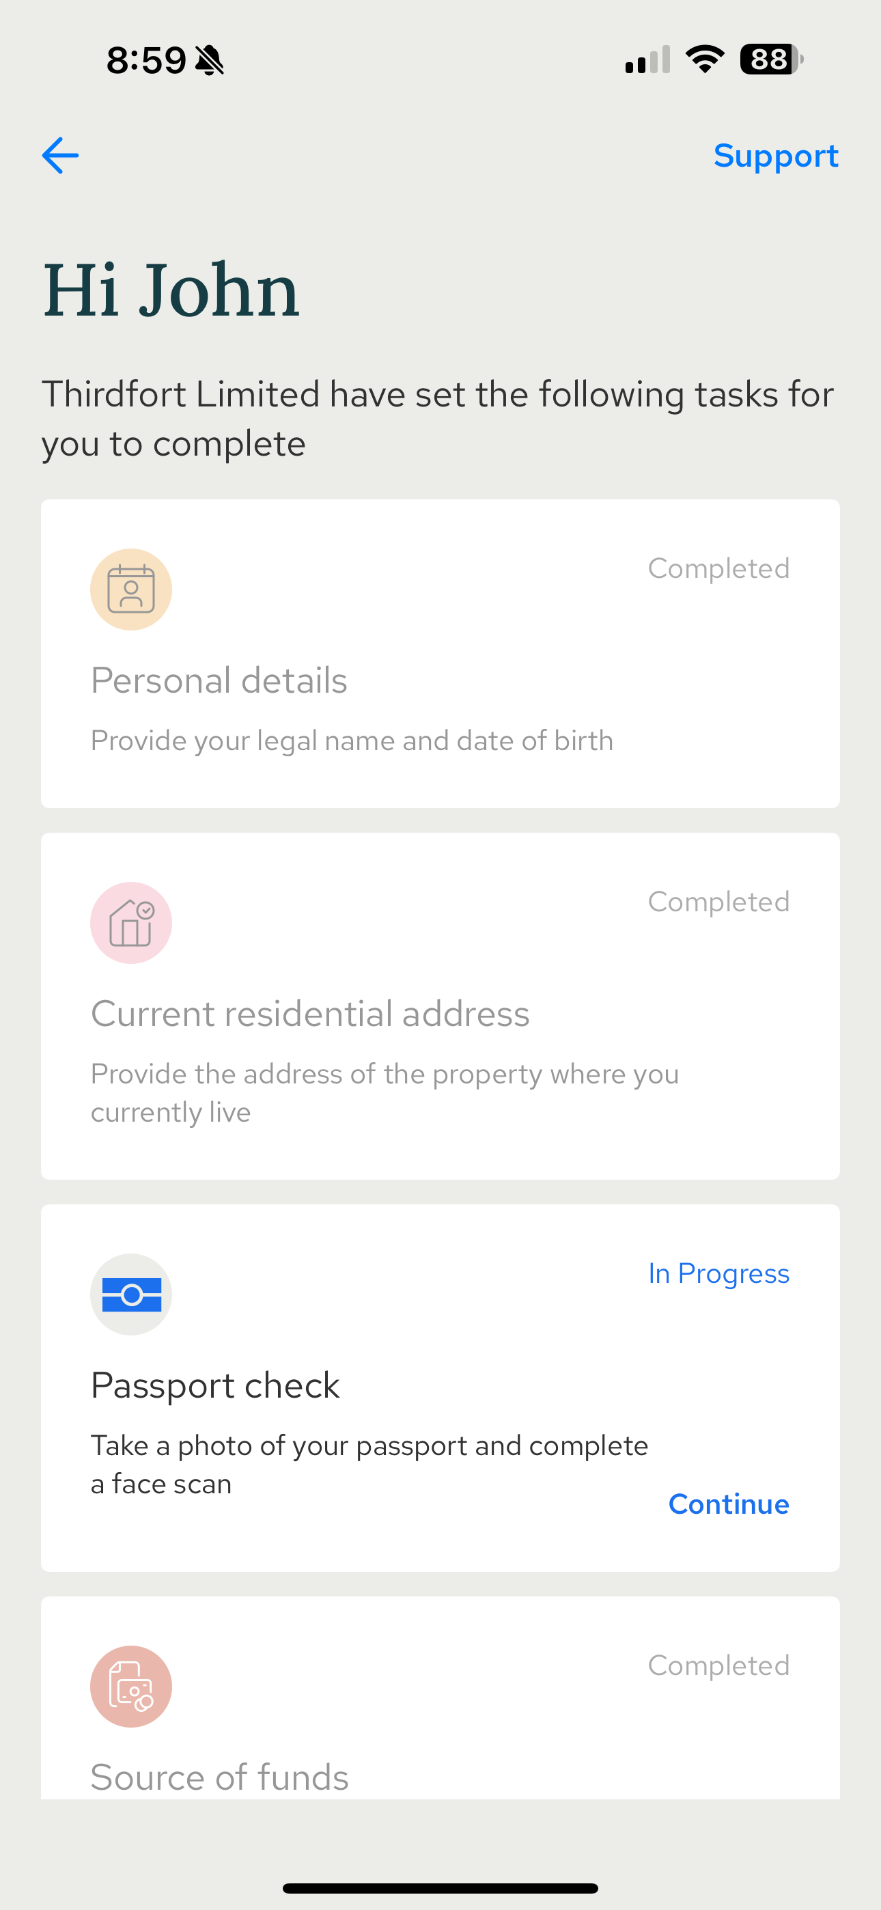The image size is (881, 1910).
Task: Tap the home indicator bar
Action: [440, 1887]
